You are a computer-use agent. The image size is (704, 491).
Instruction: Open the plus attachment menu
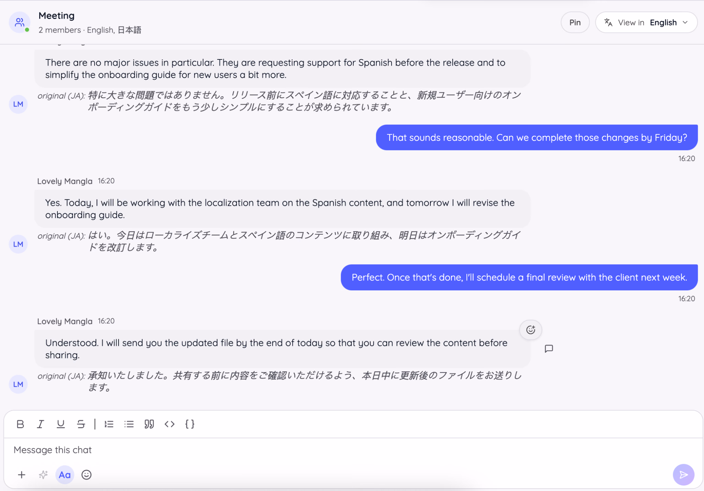click(22, 475)
